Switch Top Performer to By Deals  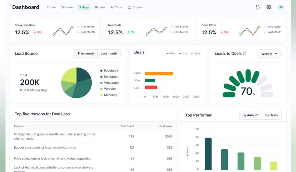(x=271, y=115)
